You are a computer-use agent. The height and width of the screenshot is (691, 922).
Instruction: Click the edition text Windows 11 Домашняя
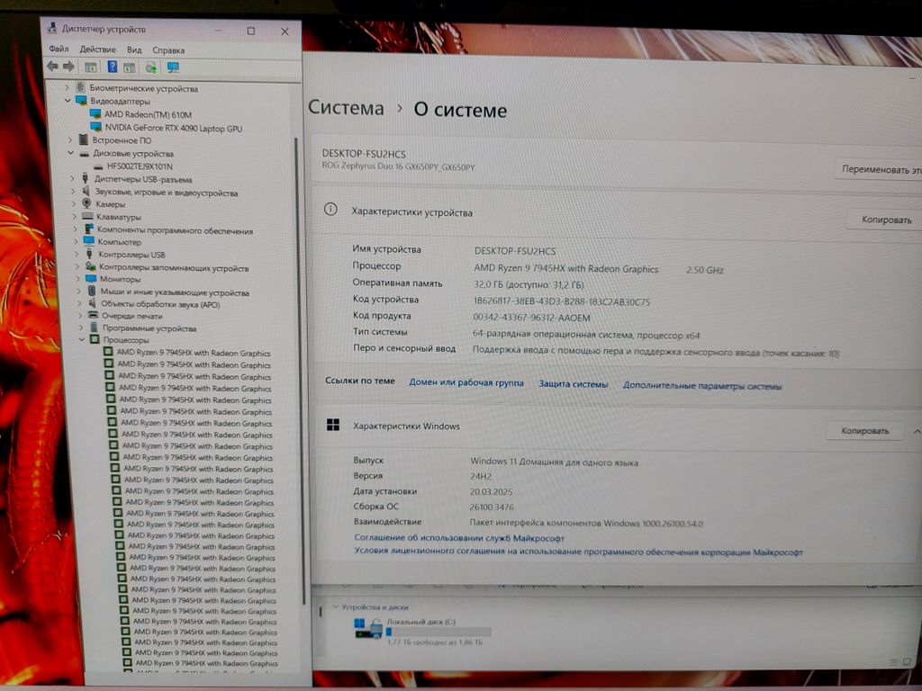(554, 462)
